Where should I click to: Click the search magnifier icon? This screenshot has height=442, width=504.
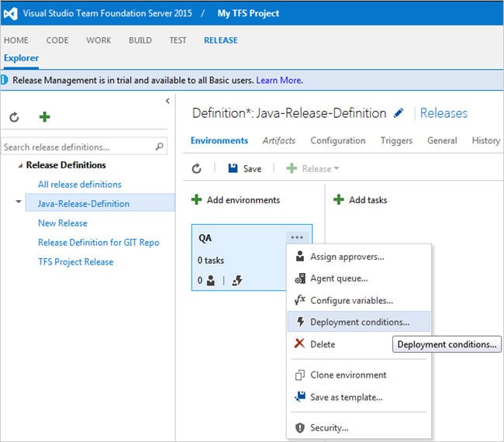pos(160,147)
